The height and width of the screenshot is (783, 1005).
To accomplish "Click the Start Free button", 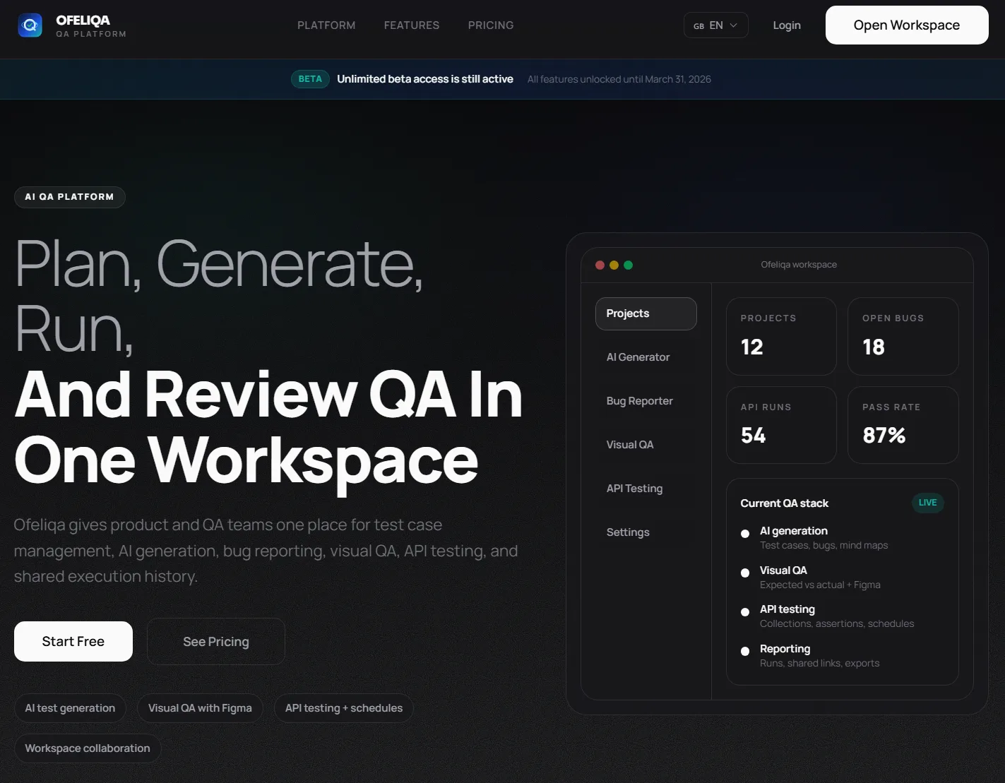I will [73, 641].
